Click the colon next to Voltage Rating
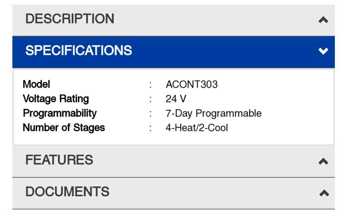 pyautogui.click(x=150, y=99)
